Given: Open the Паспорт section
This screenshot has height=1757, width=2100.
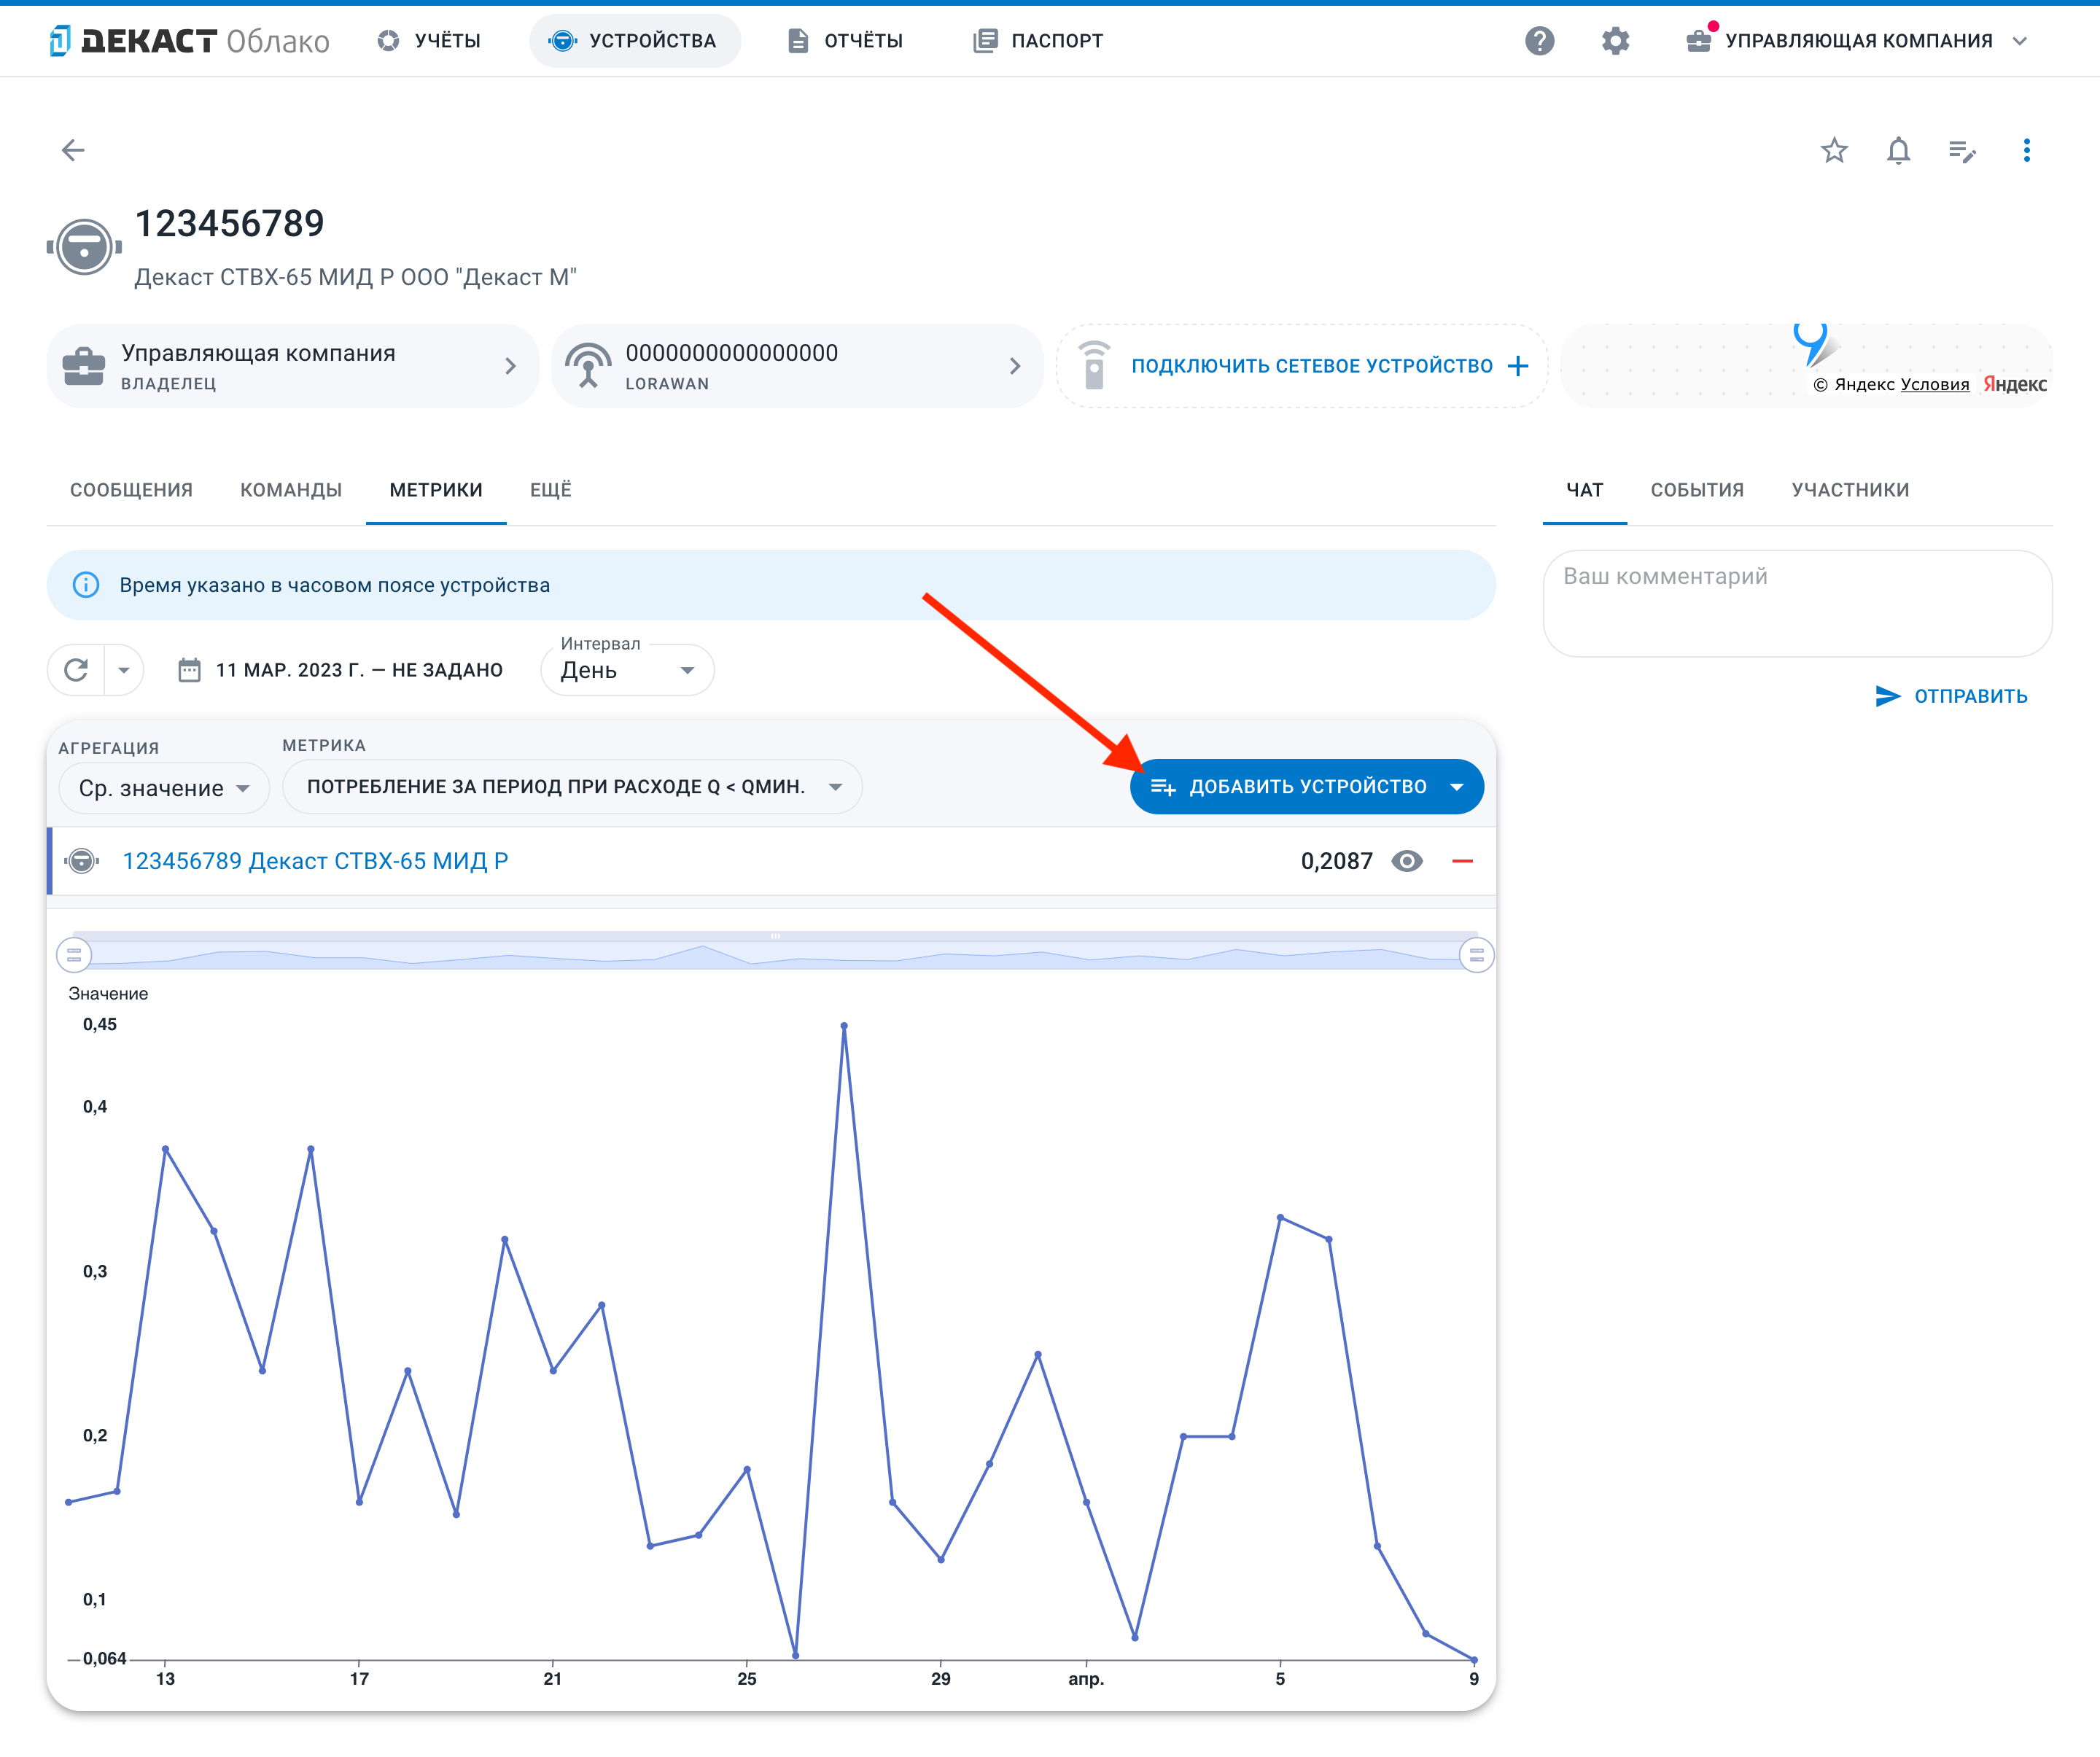Looking at the screenshot, I should click(1039, 41).
